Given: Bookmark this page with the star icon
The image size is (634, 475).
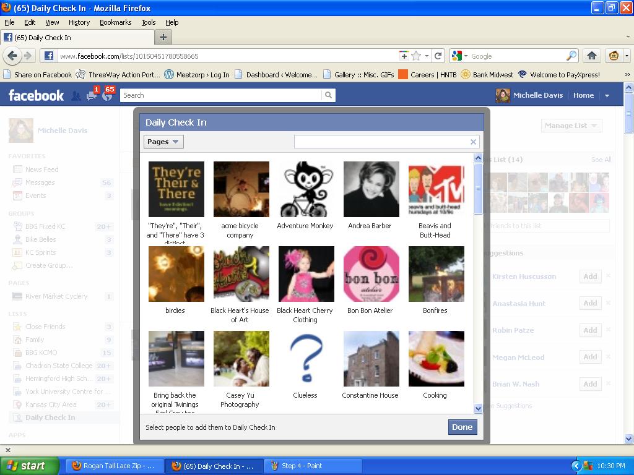Looking at the screenshot, I should 416,56.
